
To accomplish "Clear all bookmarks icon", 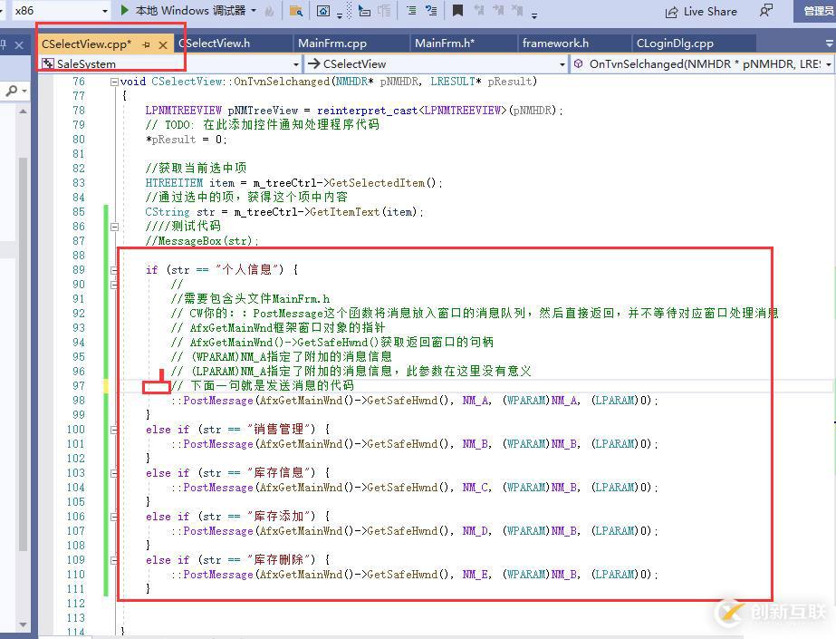I will pyautogui.click(x=516, y=11).
